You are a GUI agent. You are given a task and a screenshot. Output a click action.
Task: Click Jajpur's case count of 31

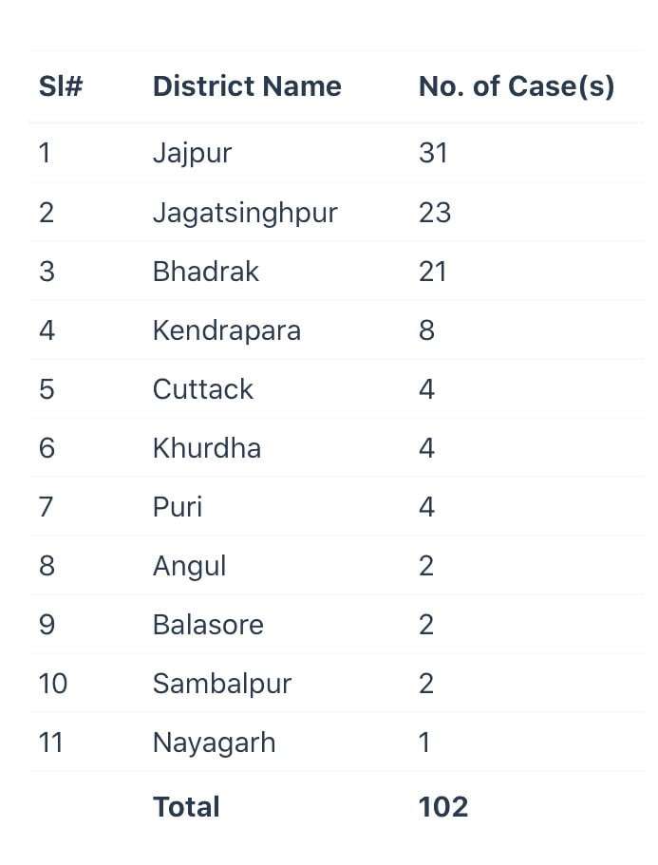point(433,153)
